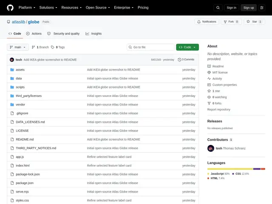Open serve.mjs file

pyautogui.click(x=22, y=192)
